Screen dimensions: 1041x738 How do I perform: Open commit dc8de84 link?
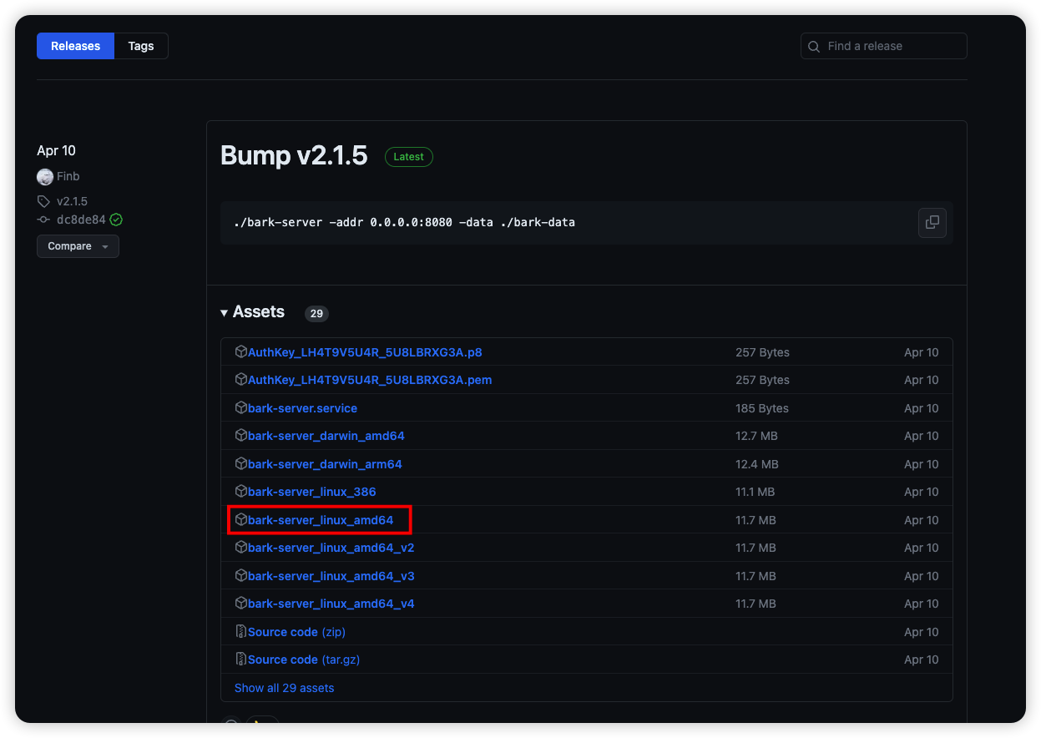[81, 220]
